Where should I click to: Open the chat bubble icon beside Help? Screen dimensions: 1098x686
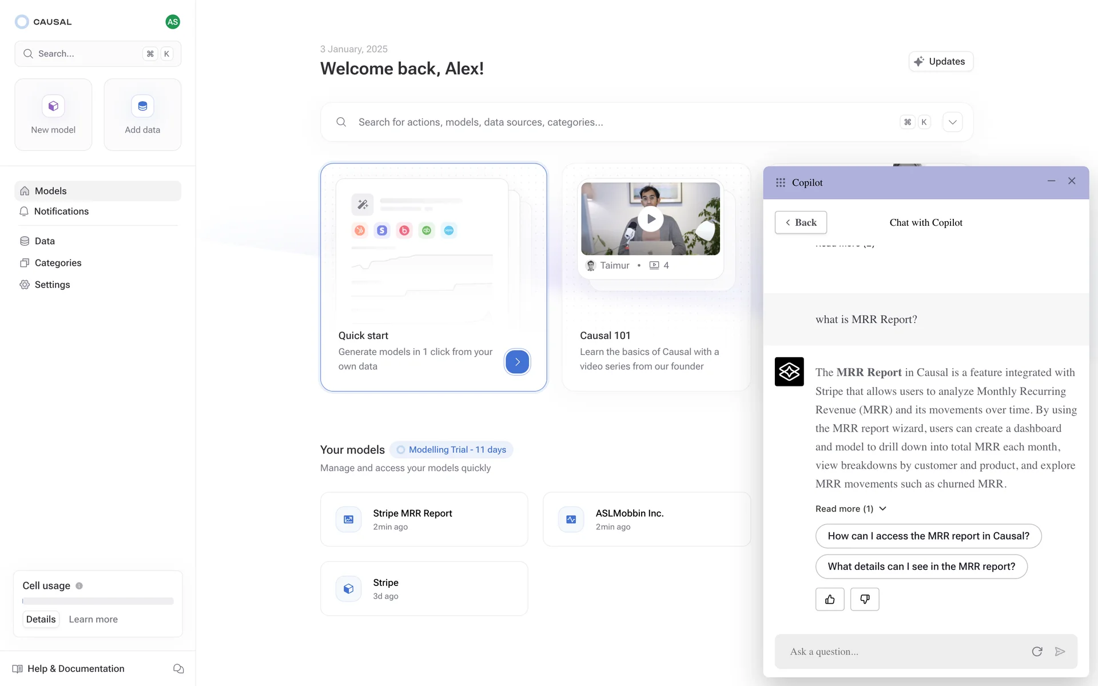[x=178, y=669]
